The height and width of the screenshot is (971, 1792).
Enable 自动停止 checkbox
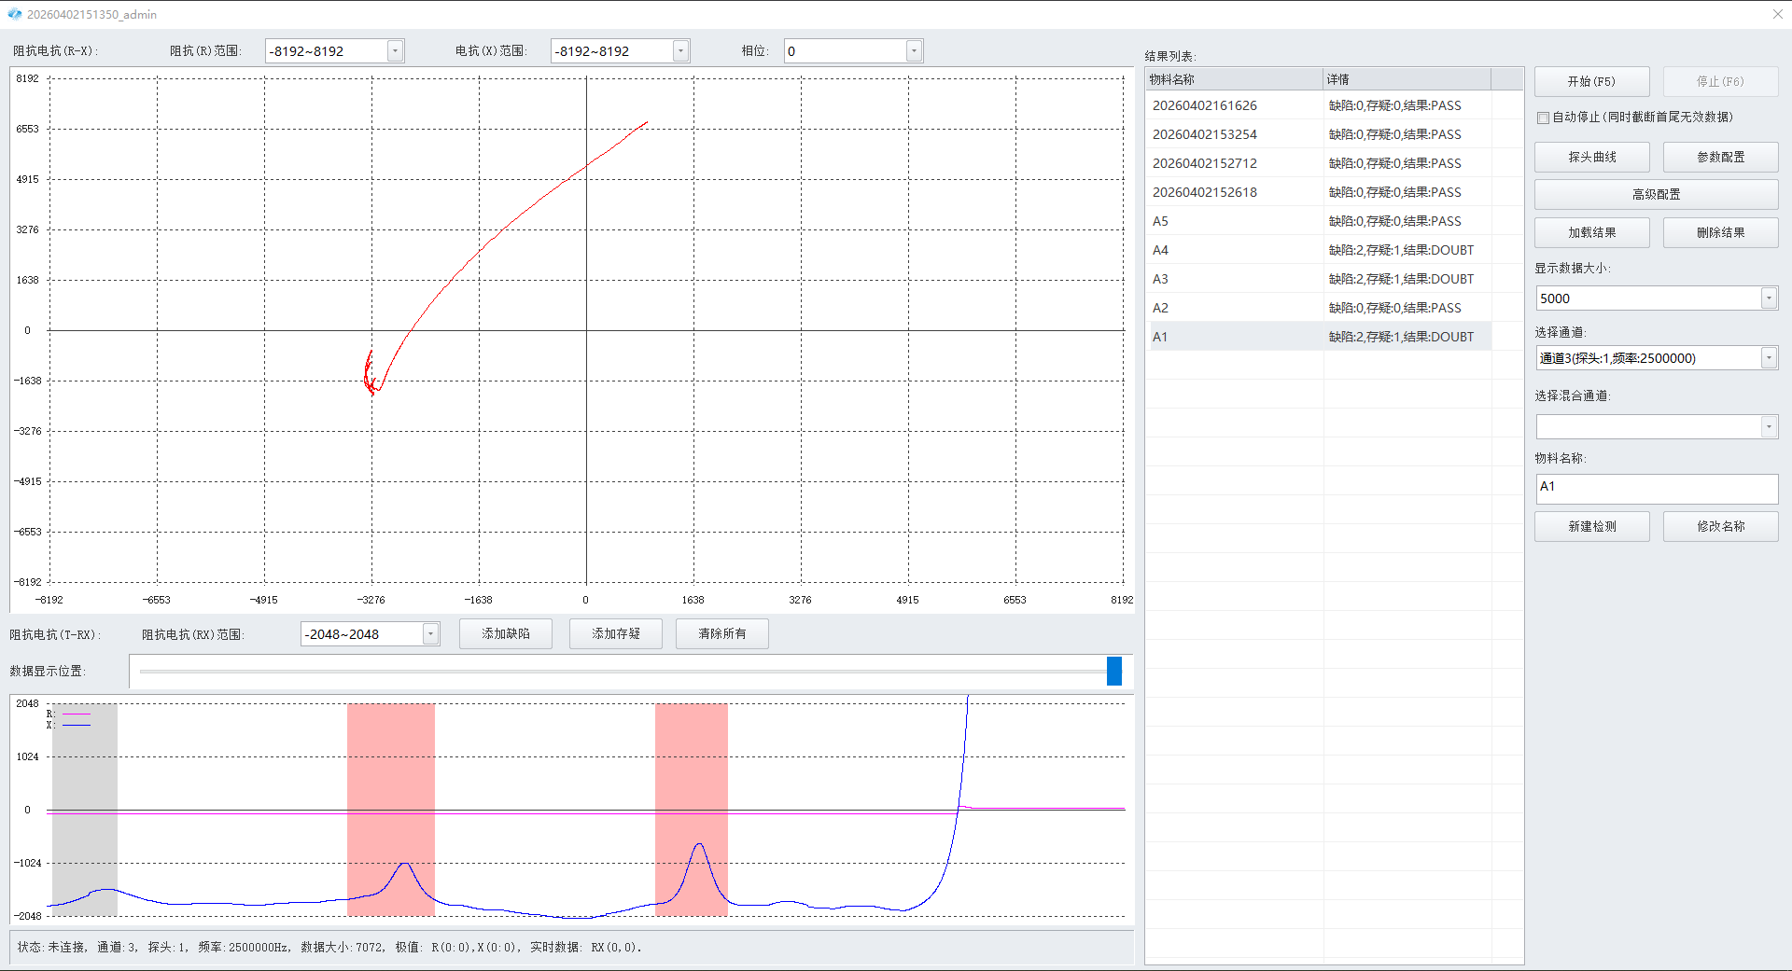(1543, 118)
